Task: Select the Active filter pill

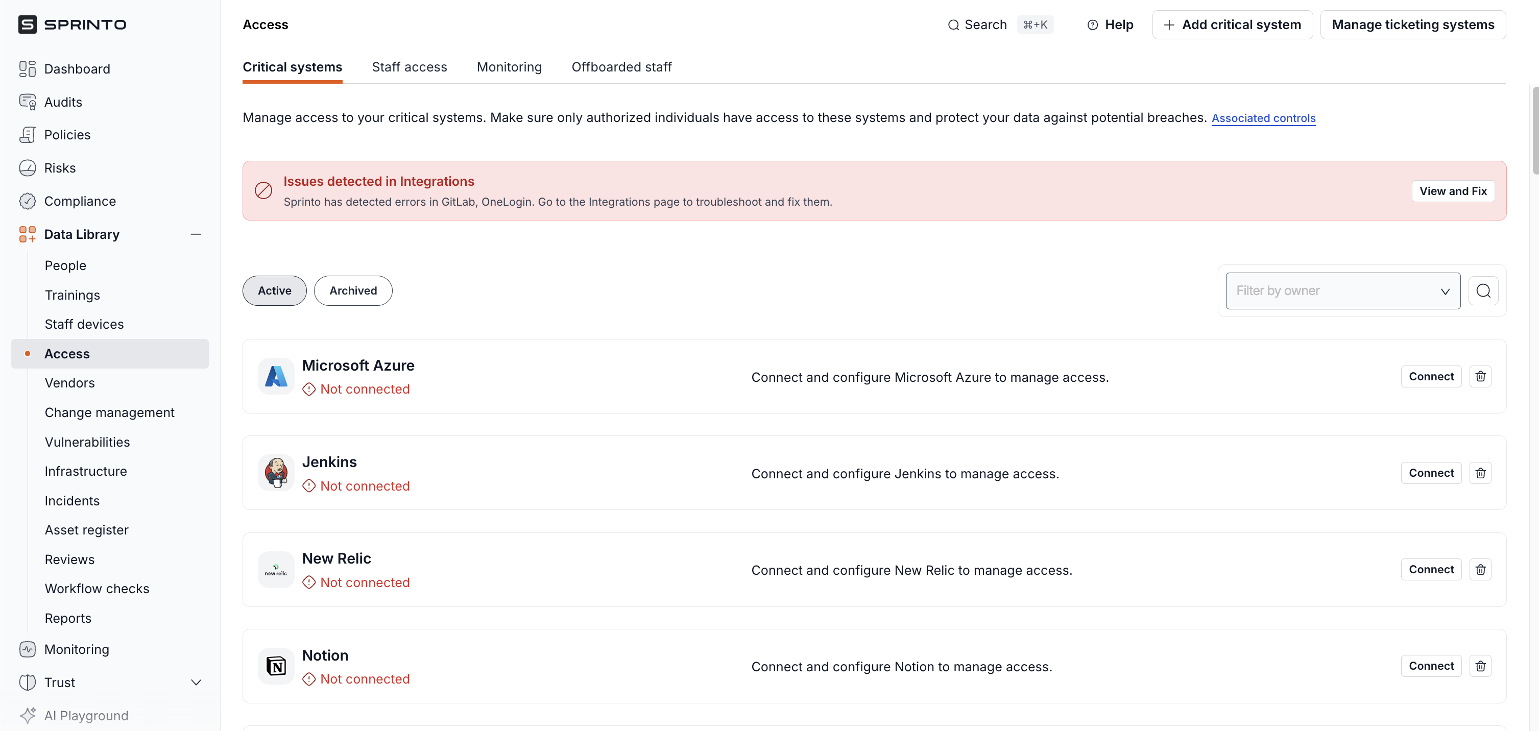Action: 274,291
